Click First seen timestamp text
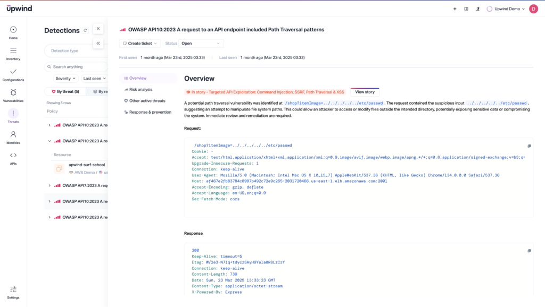Screen dimensions: 545x307 click(172, 57)
